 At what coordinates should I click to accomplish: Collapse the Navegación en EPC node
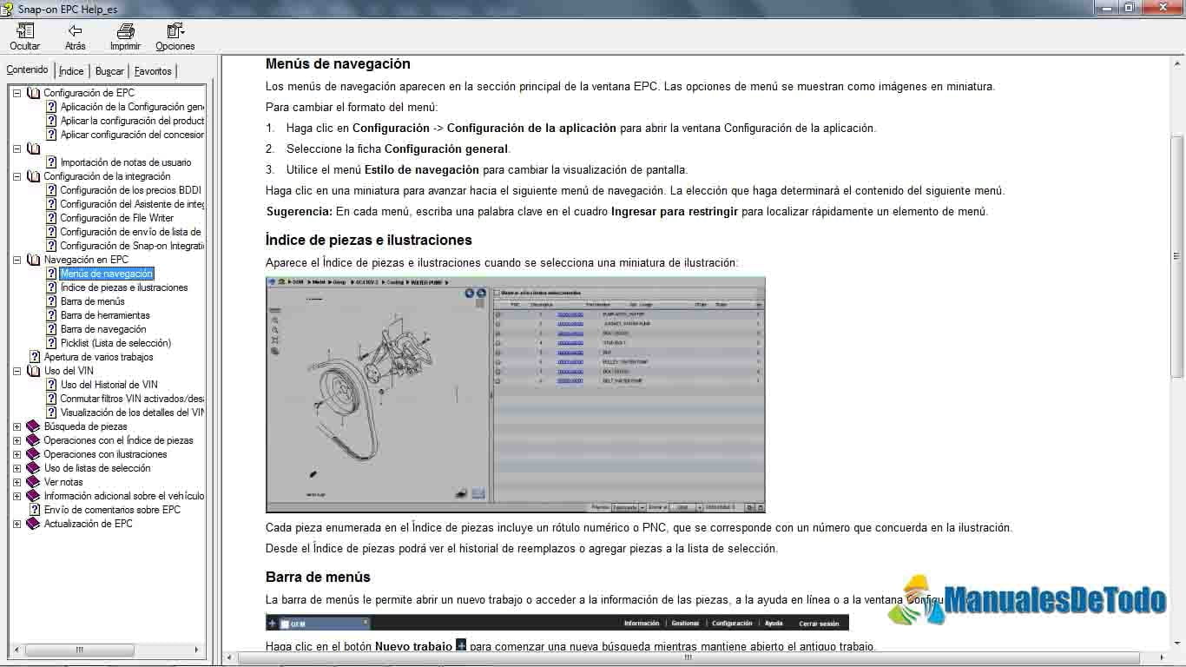(x=16, y=260)
